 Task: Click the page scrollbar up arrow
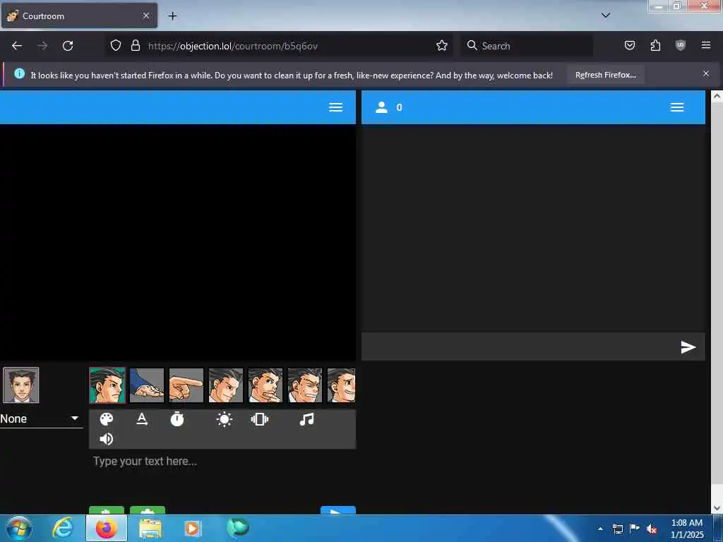pyautogui.click(x=717, y=96)
